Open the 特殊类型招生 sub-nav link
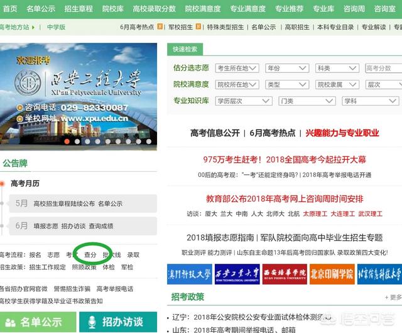 (x=225, y=27)
